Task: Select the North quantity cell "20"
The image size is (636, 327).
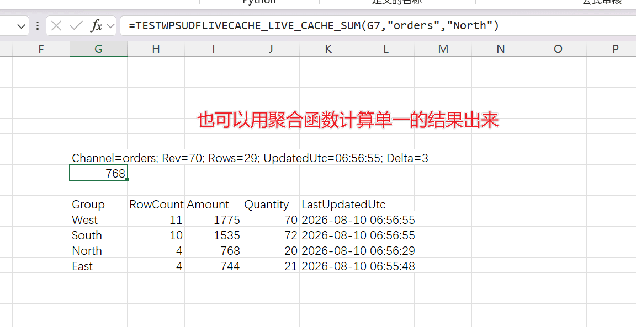Action: [x=271, y=250]
